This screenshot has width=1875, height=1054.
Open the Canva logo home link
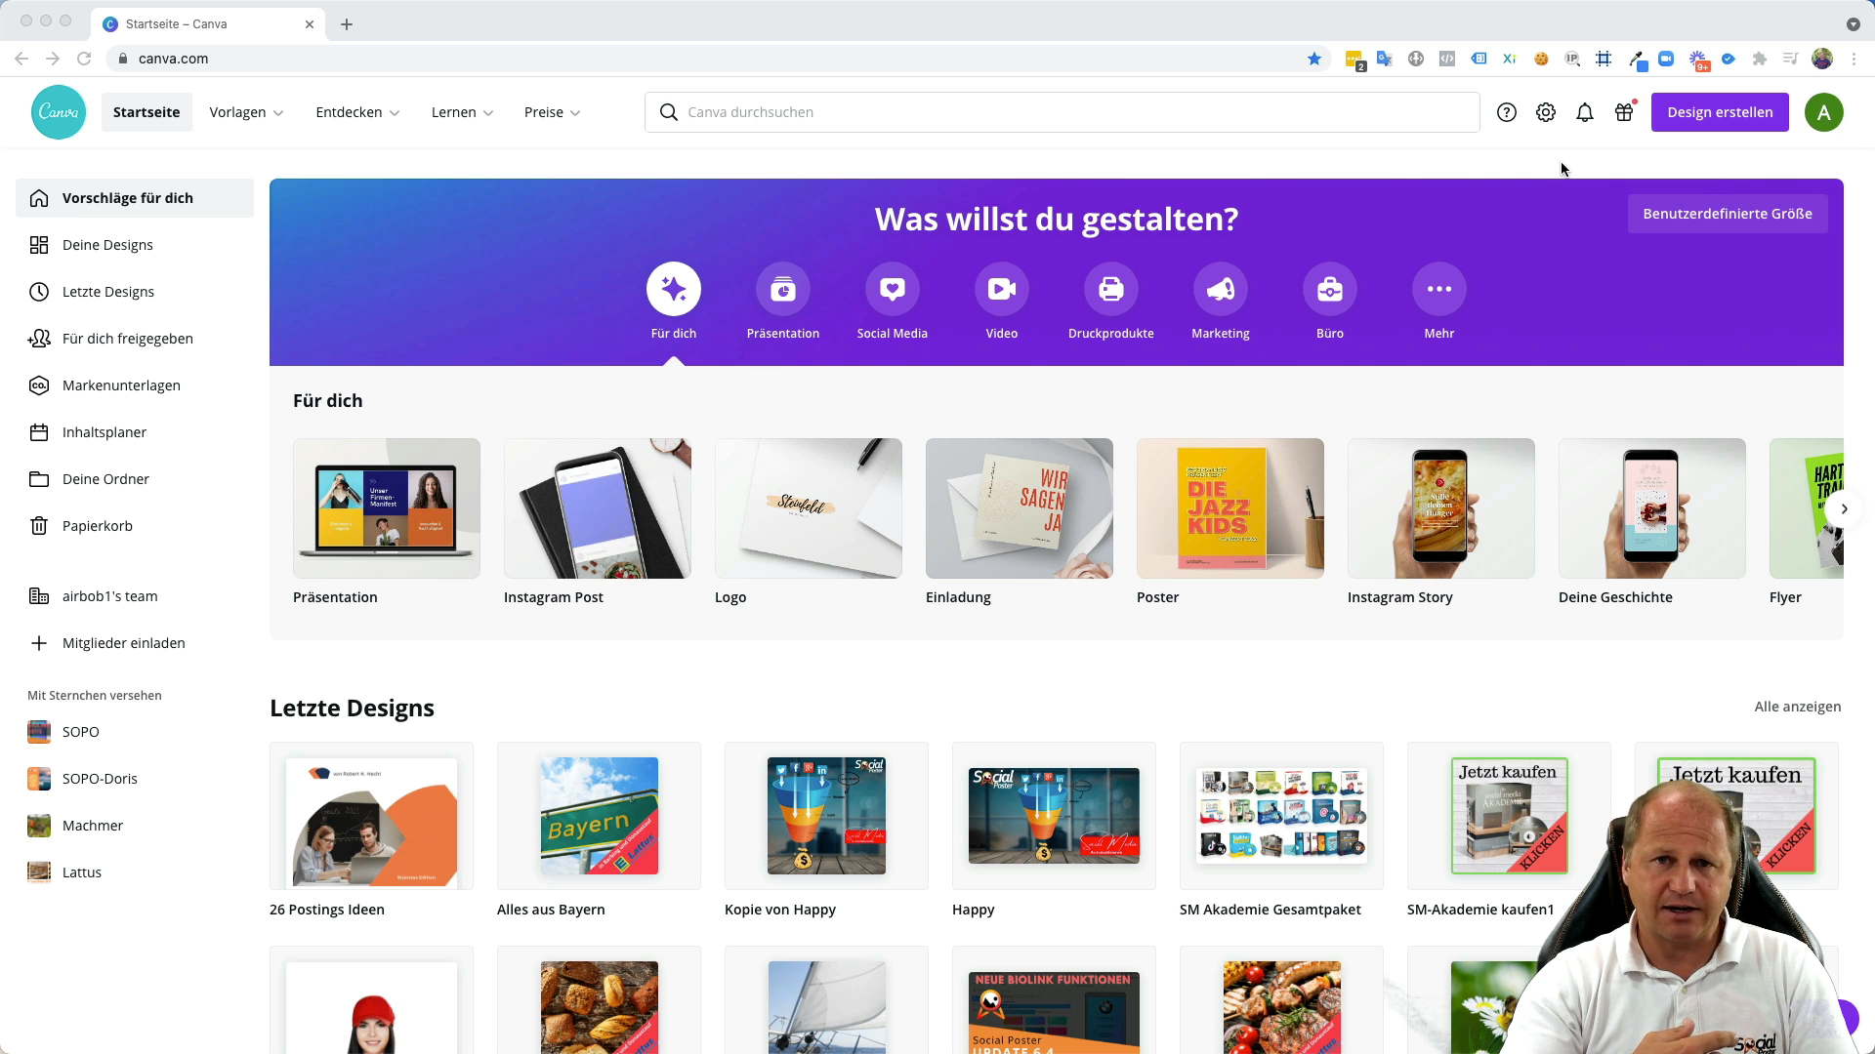point(59,112)
